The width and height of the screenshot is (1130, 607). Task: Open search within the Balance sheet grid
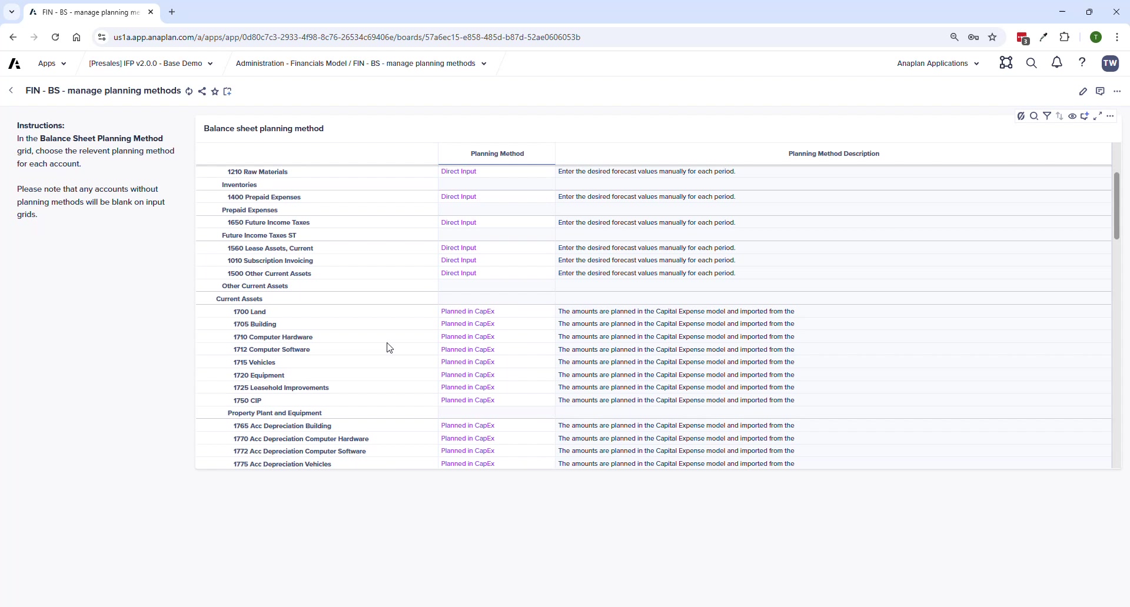[1035, 116]
